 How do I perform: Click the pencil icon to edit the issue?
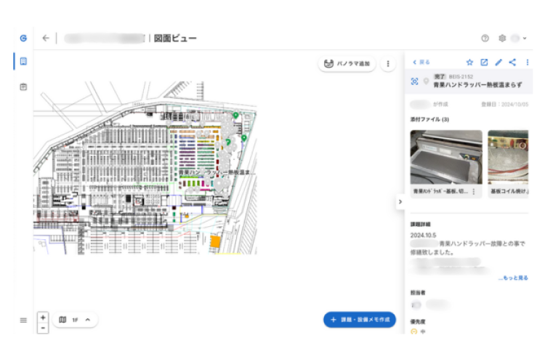tap(498, 63)
